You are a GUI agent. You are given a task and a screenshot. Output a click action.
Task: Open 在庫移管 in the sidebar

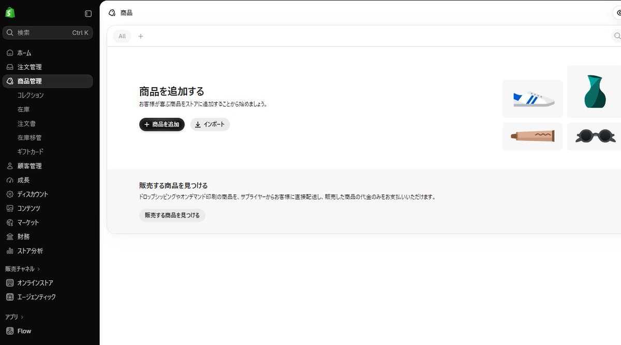(29, 138)
